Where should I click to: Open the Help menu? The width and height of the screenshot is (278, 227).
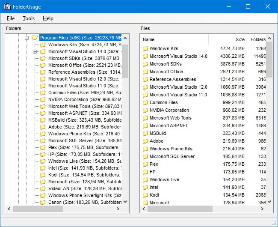(48, 18)
